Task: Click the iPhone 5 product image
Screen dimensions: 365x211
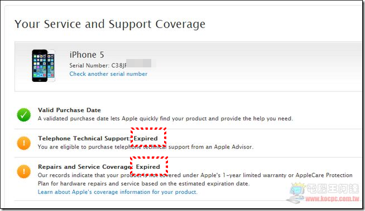Action: (44, 66)
